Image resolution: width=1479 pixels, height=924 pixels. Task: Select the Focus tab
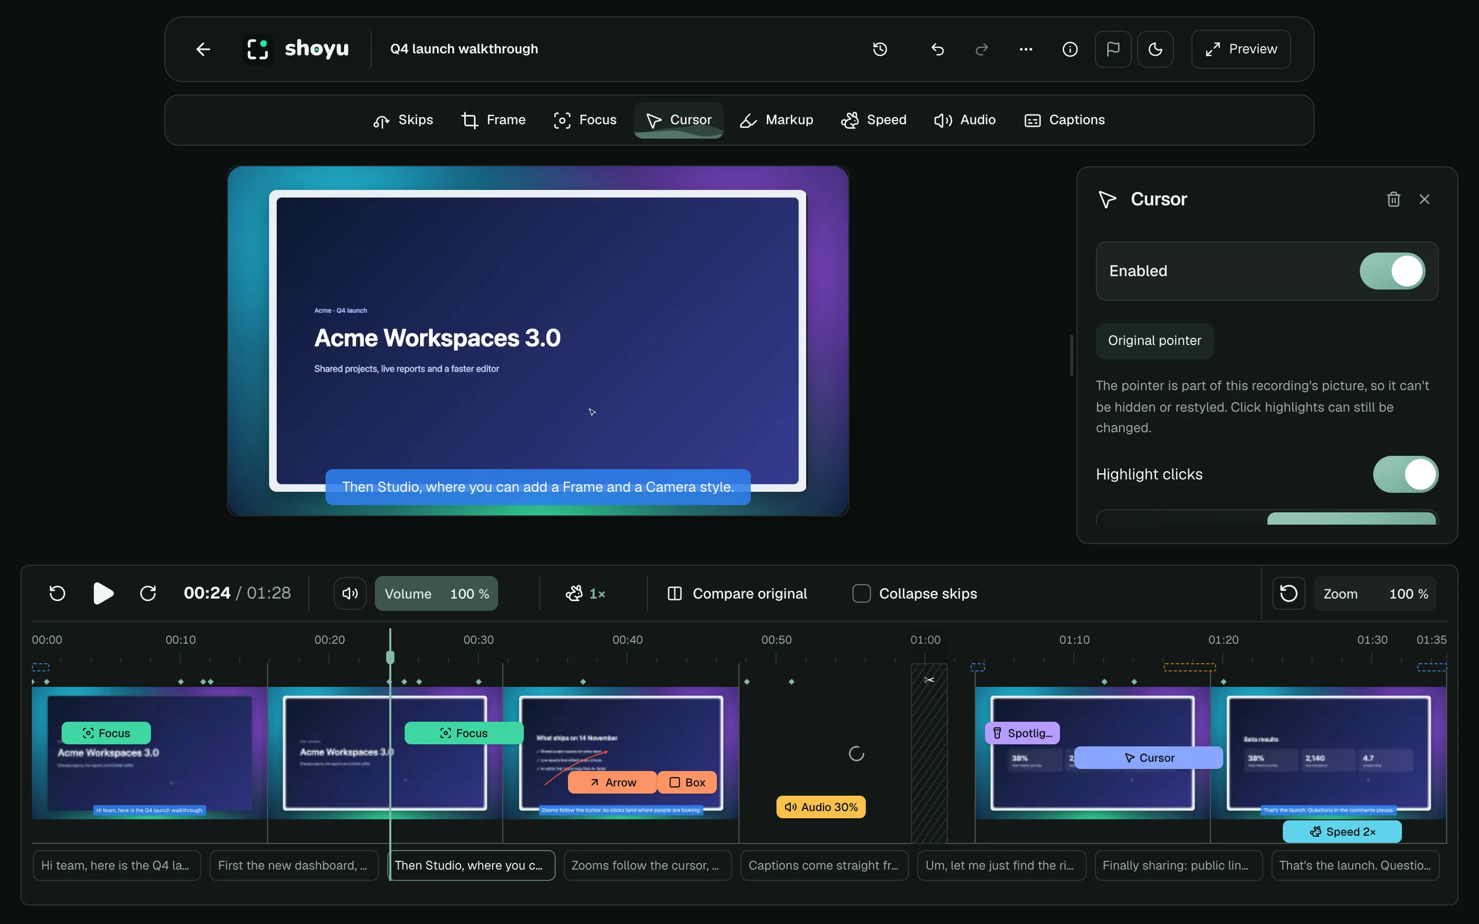coord(585,120)
